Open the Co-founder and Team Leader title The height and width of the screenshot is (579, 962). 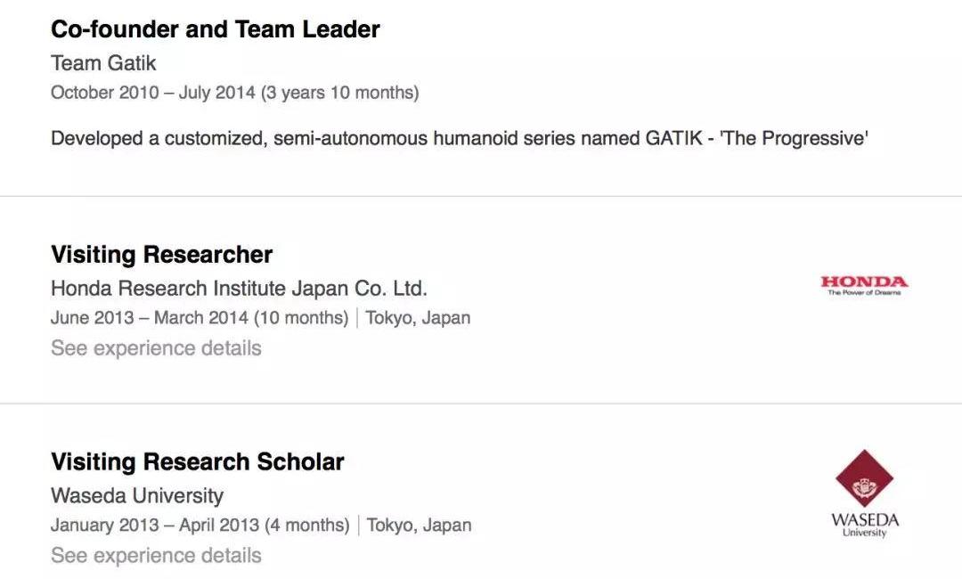pos(216,29)
